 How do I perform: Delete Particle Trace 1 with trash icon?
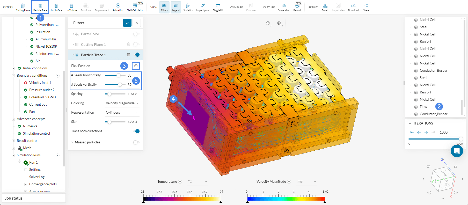click(x=129, y=55)
